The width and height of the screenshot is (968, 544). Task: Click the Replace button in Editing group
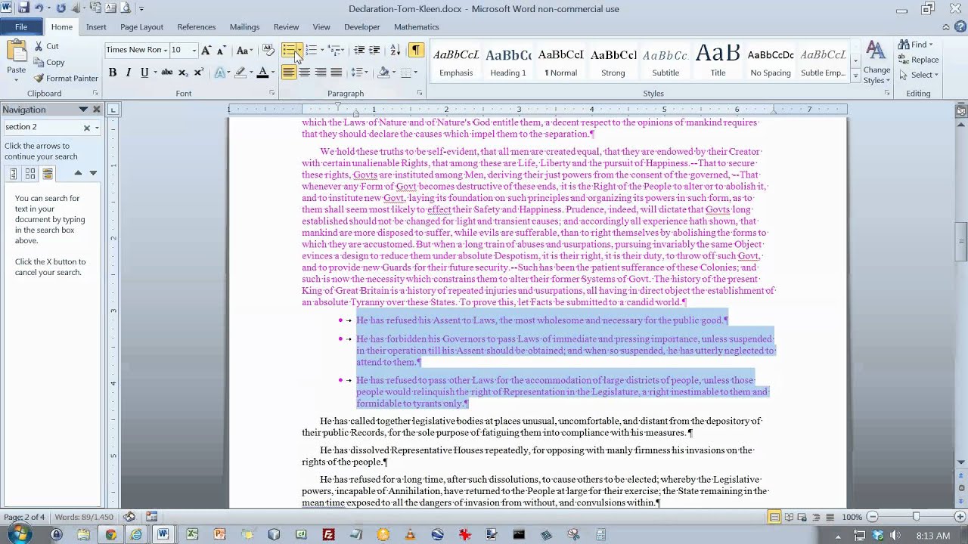click(919, 60)
